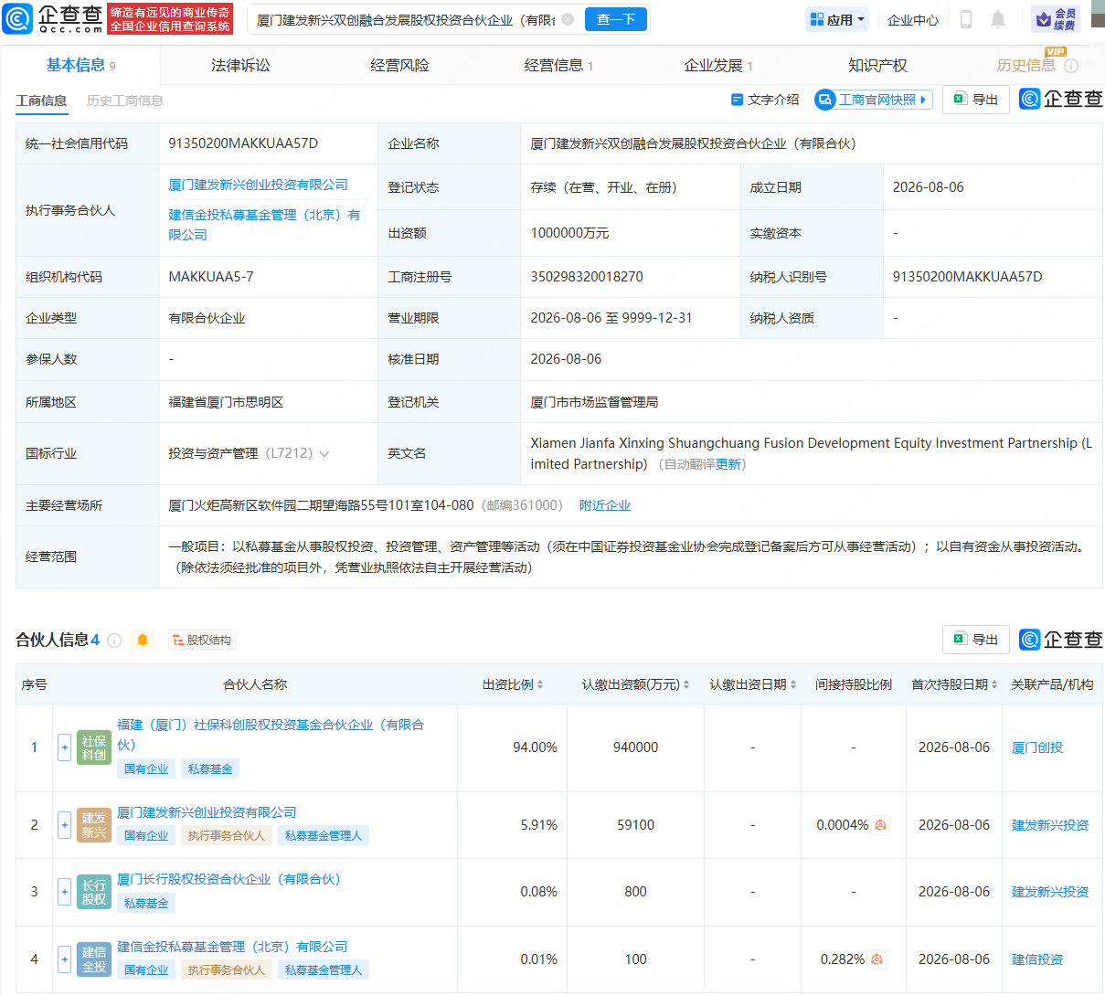This screenshot has height=996, width=1105.
Task: Click indirect holding icon beside 0.282%
Action: (877, 959)
